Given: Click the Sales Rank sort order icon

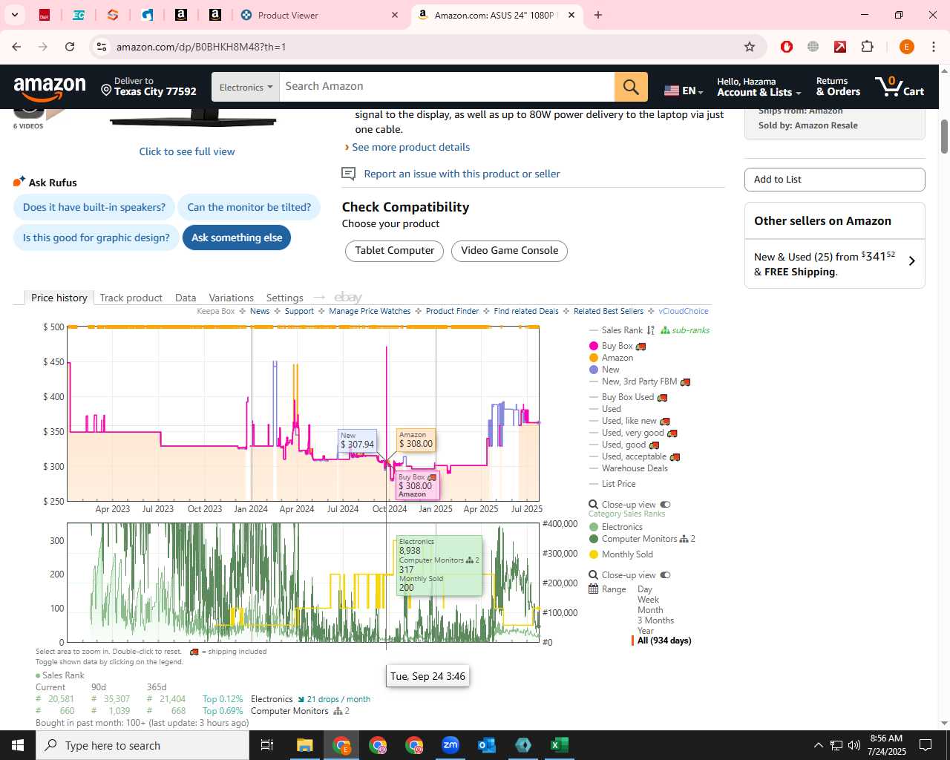Looking at the screenshot, I should coord(651,330).
